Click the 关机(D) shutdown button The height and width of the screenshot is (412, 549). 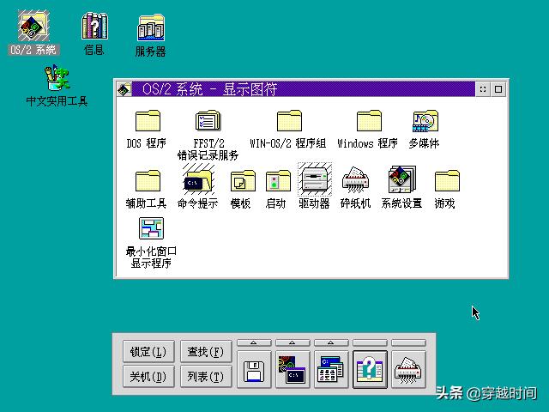(x=148, y=376)
